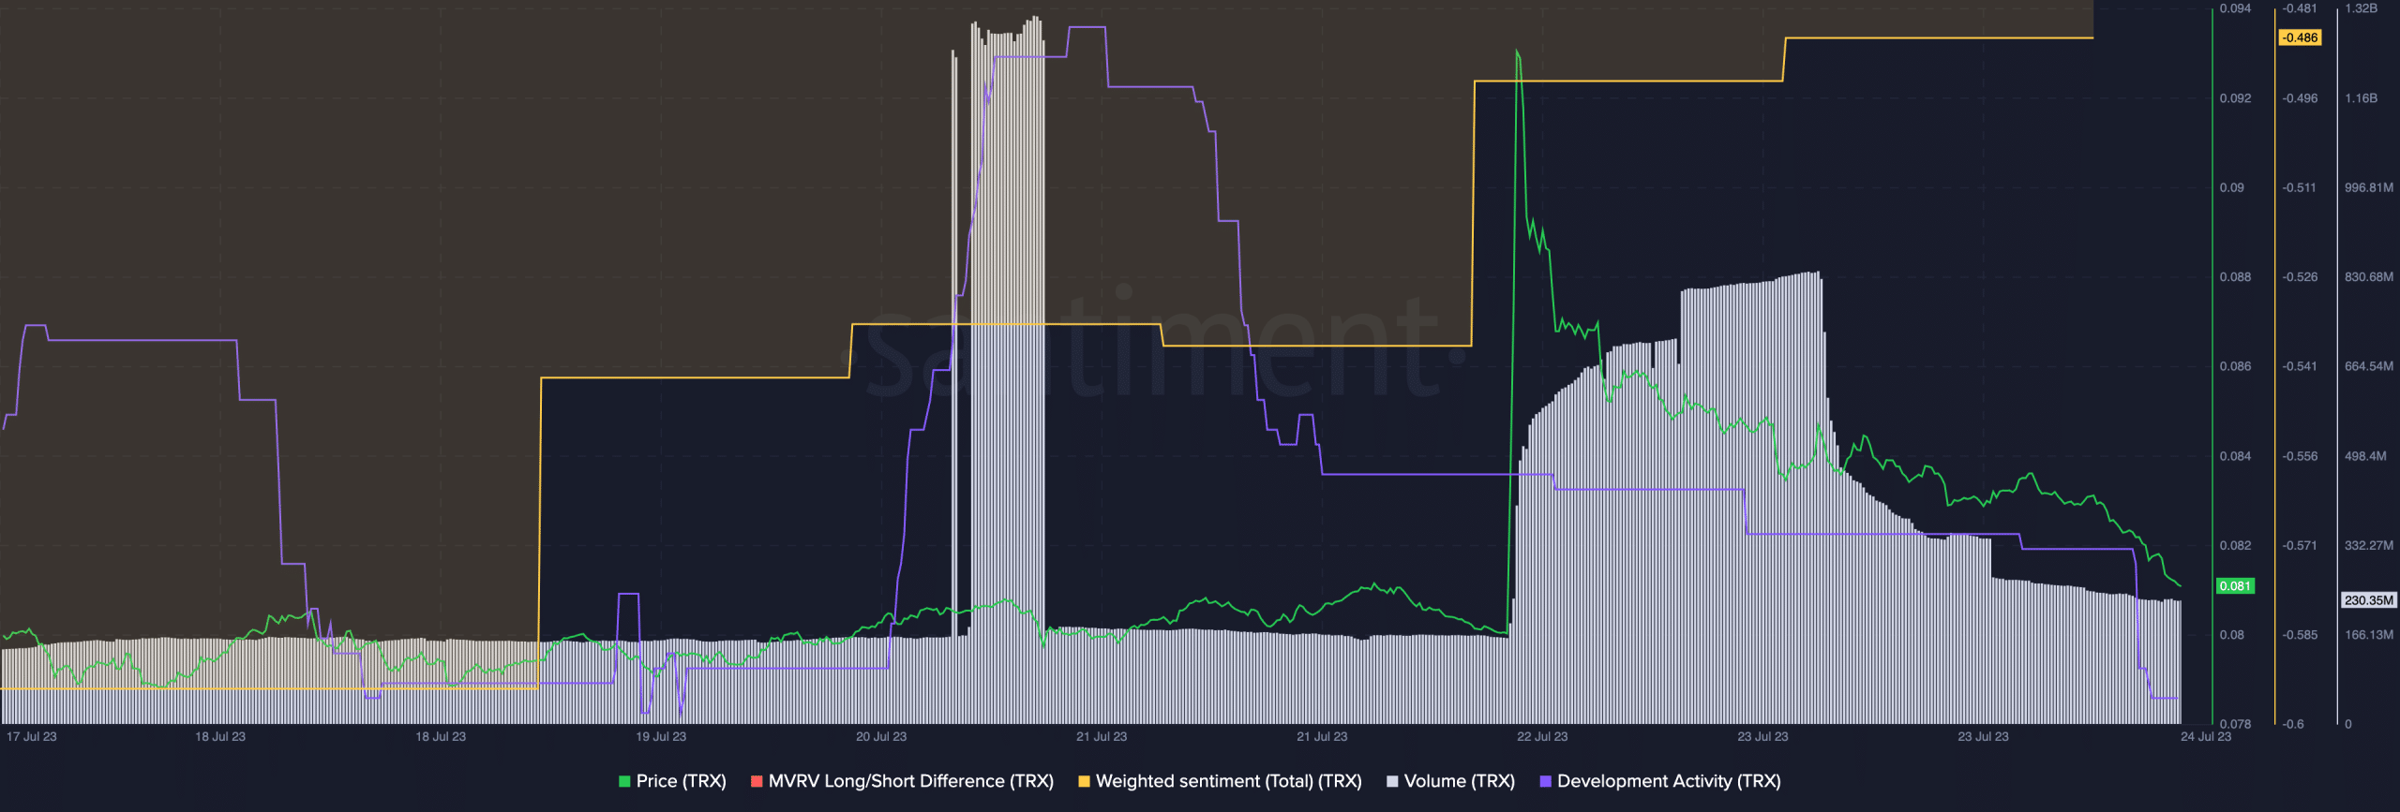Click the 166.13M volume axis value
The height and width of the screenshot is (812, 2400).
2369,635
